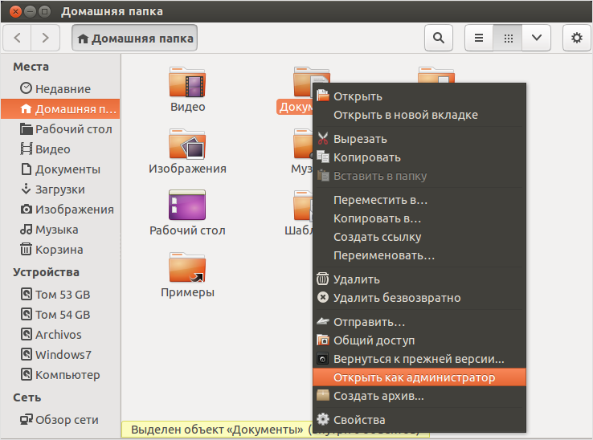This screenshot has width=593, height=440.
Task: Choose Отправить… menu entry
Action: pyautogui.click(x=419, y=322)
